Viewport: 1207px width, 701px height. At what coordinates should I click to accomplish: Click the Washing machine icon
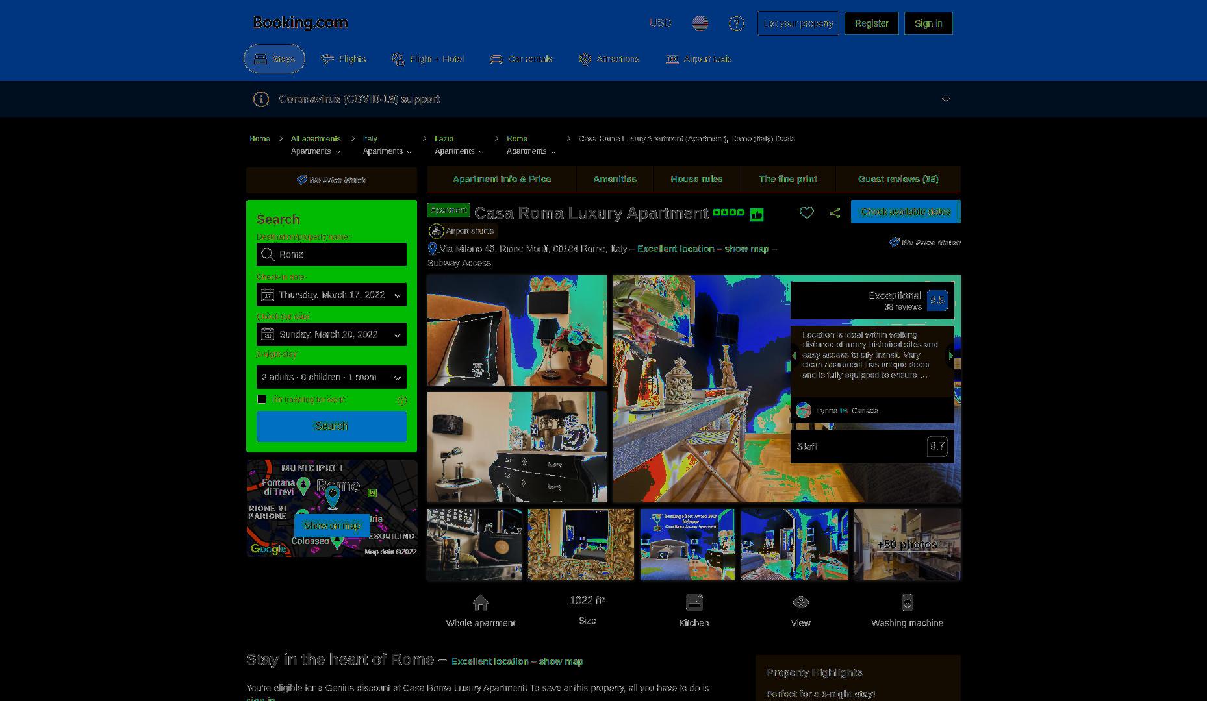[x=908, y=603]
